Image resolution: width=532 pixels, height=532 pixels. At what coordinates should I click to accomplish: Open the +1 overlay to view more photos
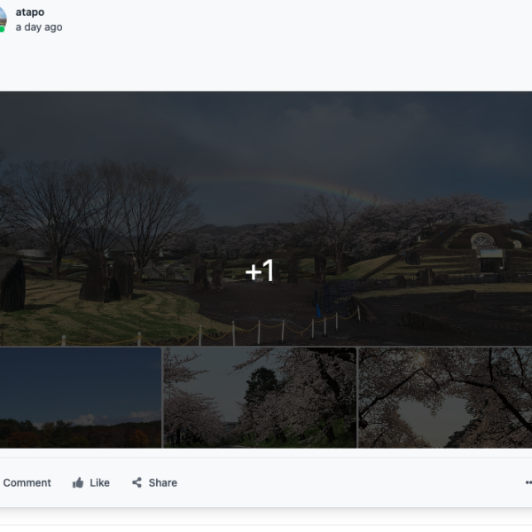point(260,270)
